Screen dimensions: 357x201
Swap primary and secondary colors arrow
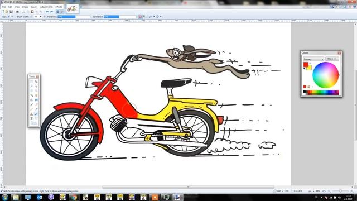pos(310,63)
